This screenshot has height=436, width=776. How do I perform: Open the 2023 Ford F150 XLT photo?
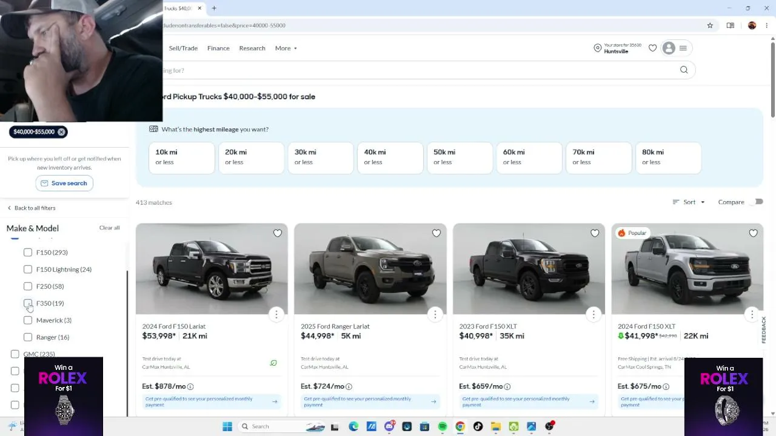tap(529, 269)
